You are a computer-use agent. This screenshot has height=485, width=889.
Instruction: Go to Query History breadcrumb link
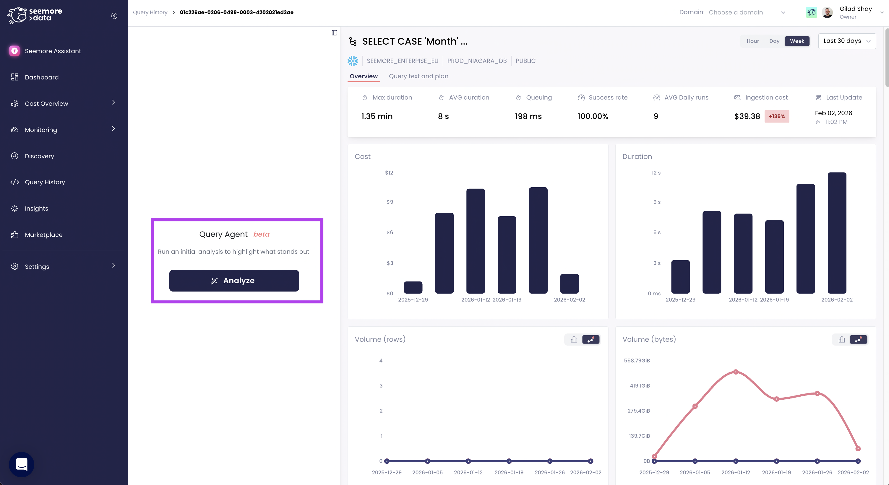(150, 12)
